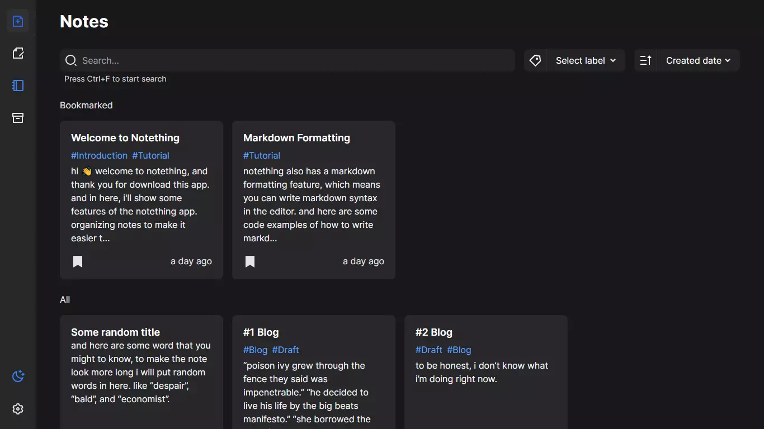Viewport: 764px width, 429px height.
Task: Open the archive icon in sidebar
Action: [x=18, y=118]
